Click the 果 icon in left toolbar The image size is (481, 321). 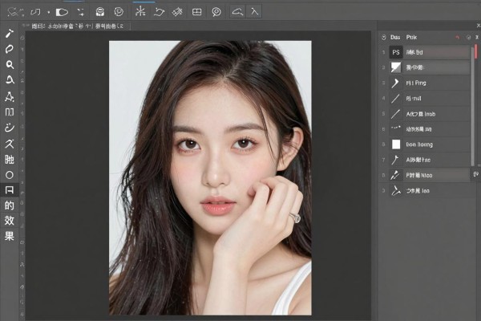click(x=10, y=236)
